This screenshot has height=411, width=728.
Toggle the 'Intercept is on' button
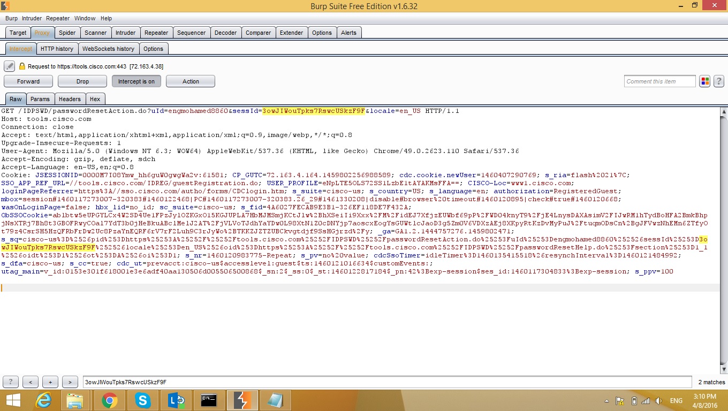pyautogui.click(x=136, y=81)
